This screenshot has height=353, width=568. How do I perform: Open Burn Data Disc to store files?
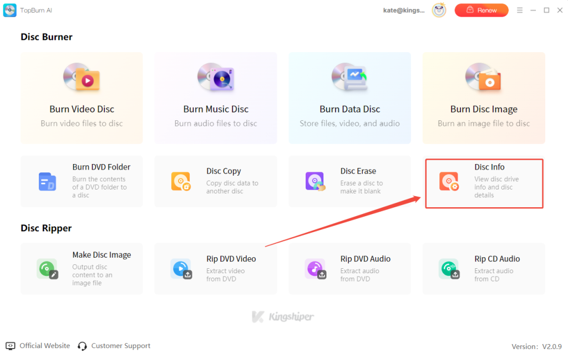point(349,98)
